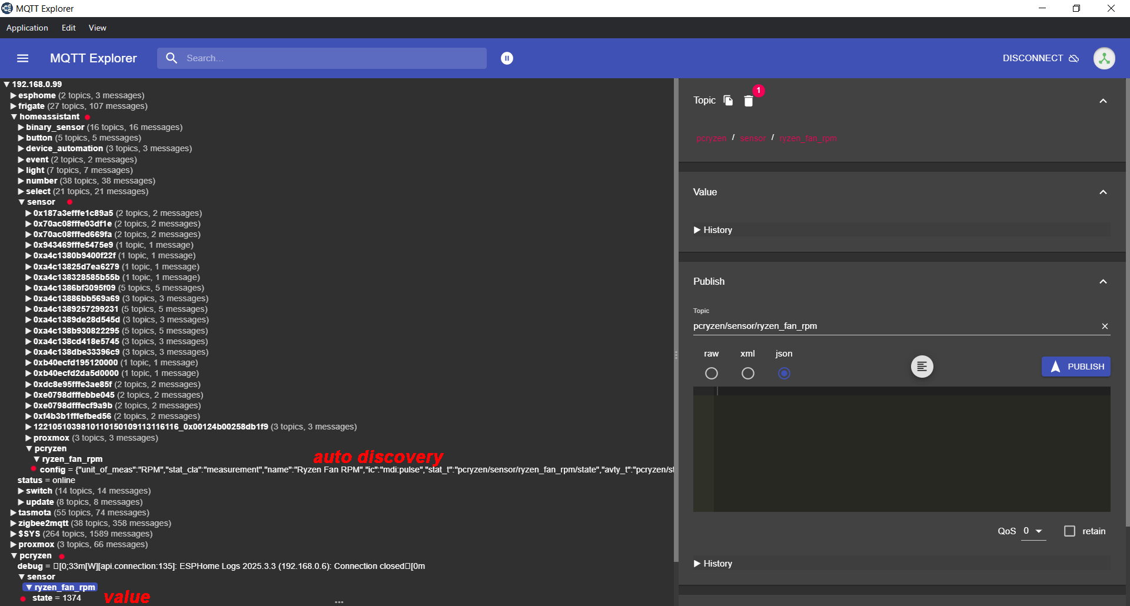Image resolution: width=1130 pixels, height=606 pixels.
Task: Click the DISCONNECT button
Action: pos(1041,58)
